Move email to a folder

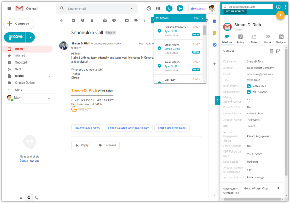coord(127,20)
